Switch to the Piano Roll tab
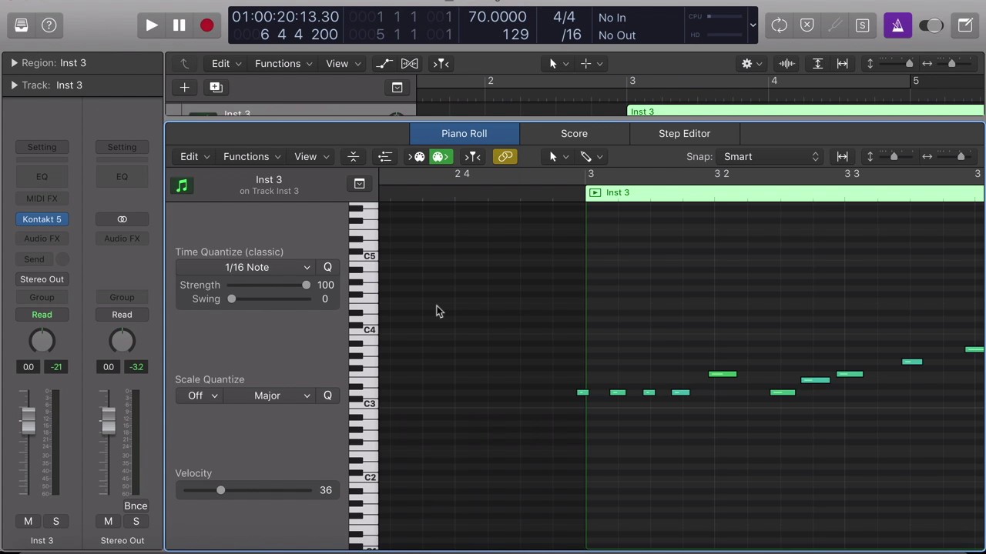This screenshot has width=986, height=554. click(464, 134)
